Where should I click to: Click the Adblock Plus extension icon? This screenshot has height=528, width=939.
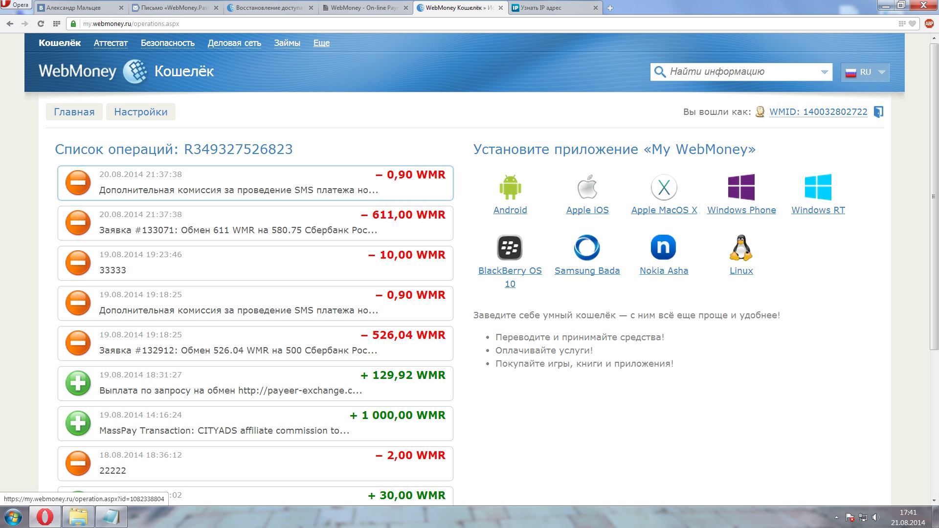[x=929, y=23]
